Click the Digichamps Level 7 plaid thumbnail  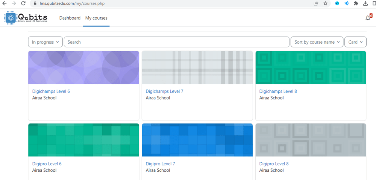coord(197,67)
